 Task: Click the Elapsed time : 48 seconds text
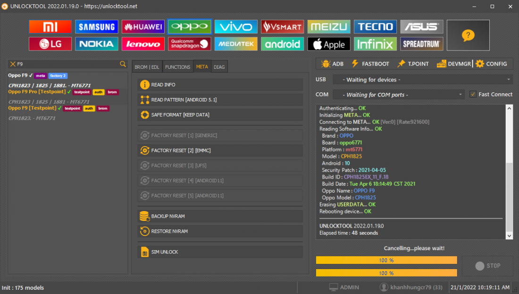349,233
